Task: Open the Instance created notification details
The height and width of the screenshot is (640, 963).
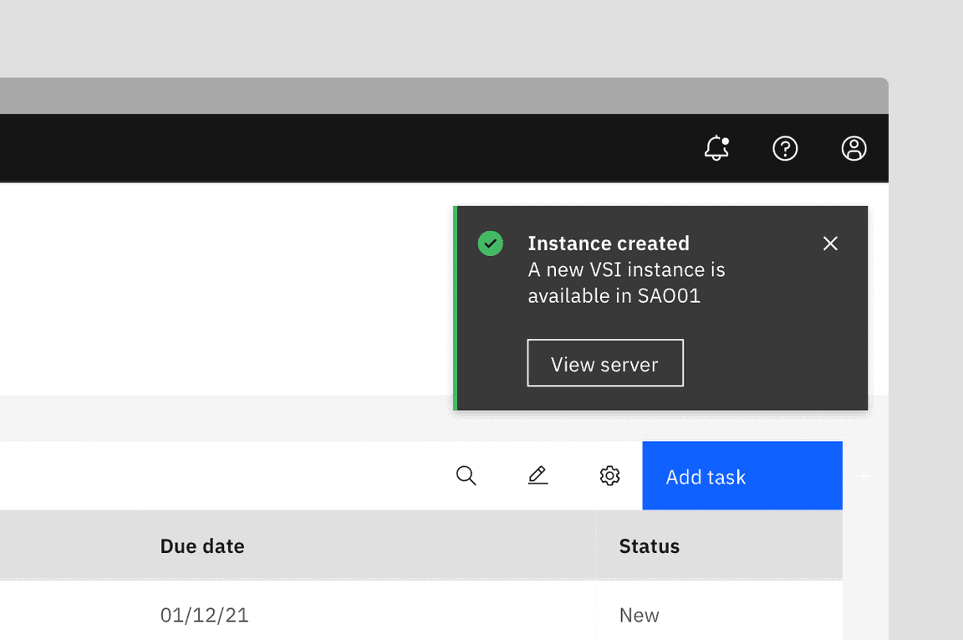Action: (609, 243)
